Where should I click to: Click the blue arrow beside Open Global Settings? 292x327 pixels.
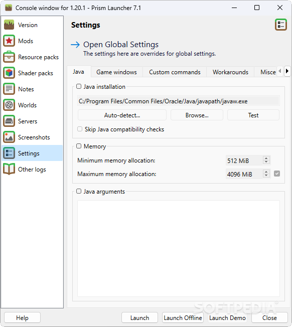point(75,45)
